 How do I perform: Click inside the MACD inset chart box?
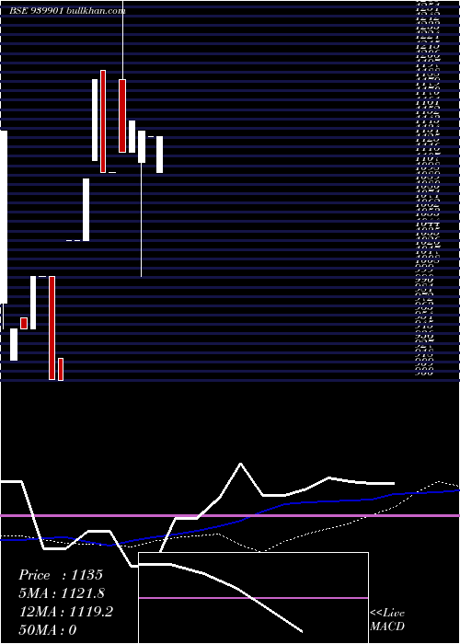[x=253, y=598]
